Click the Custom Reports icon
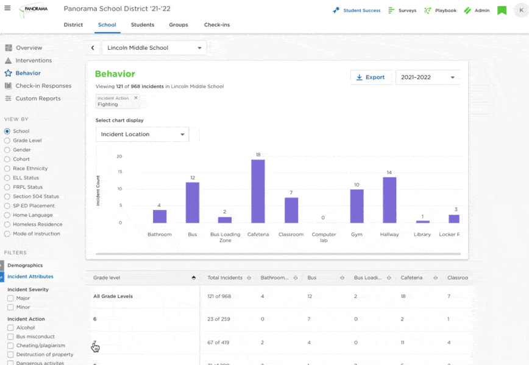This screenshot has width=529, height=365. click(x=9, y=98)
